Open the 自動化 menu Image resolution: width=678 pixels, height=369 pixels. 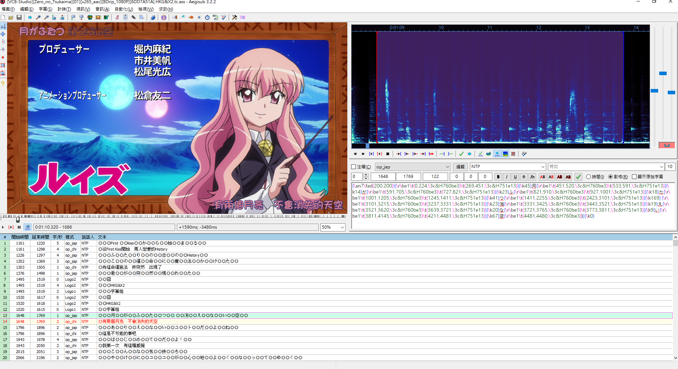pyautogui.click(x=124, y=9)
